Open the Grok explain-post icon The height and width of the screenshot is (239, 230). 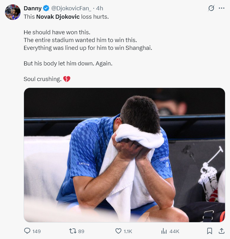click(x=211, y=8)
